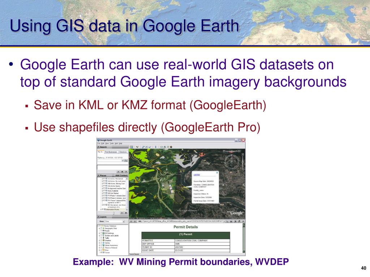
Task: Toggle AM-Active, Moving Coal checkbox
Action: (x=104, y=183)
